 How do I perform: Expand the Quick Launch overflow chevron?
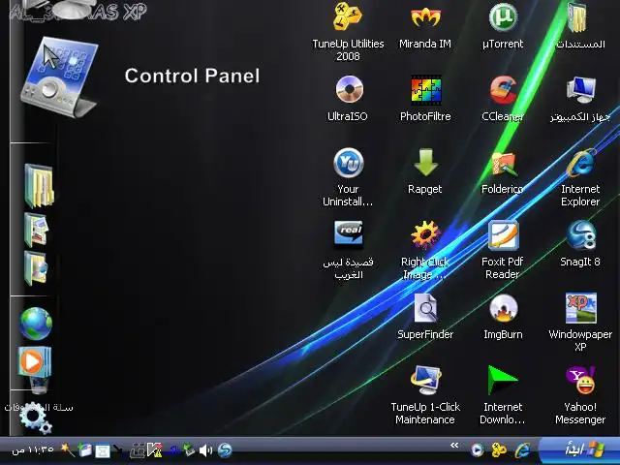(x=454, y=446)
